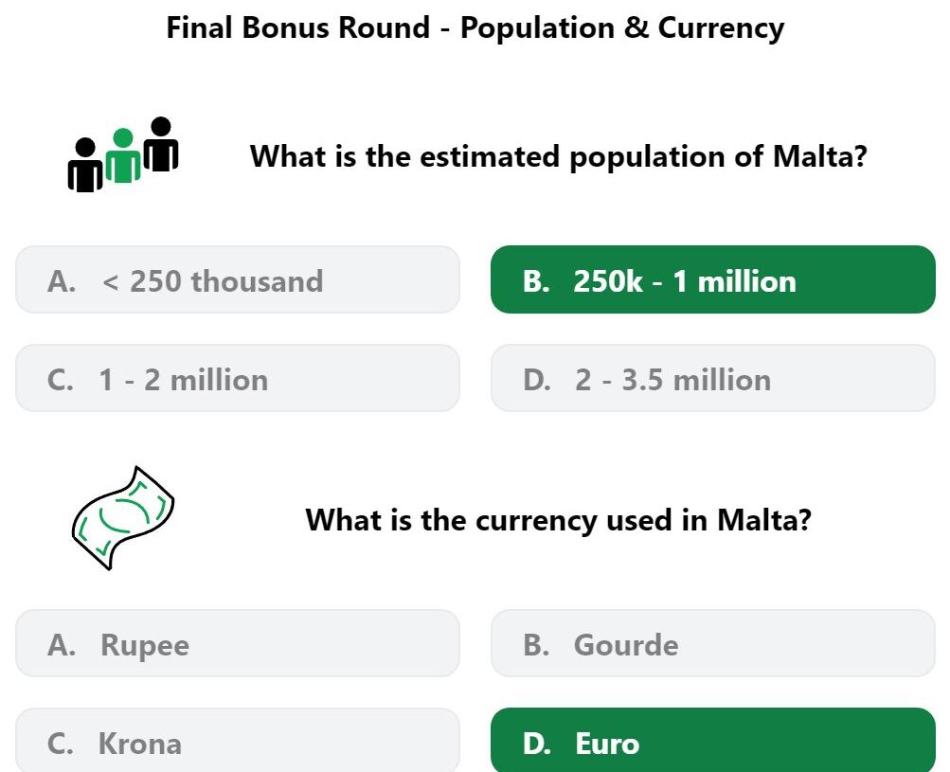Screen dimensions: 950x772
Task: Click the green person figure in population icon
Action: pyautogui.click(x=123, y=155)
